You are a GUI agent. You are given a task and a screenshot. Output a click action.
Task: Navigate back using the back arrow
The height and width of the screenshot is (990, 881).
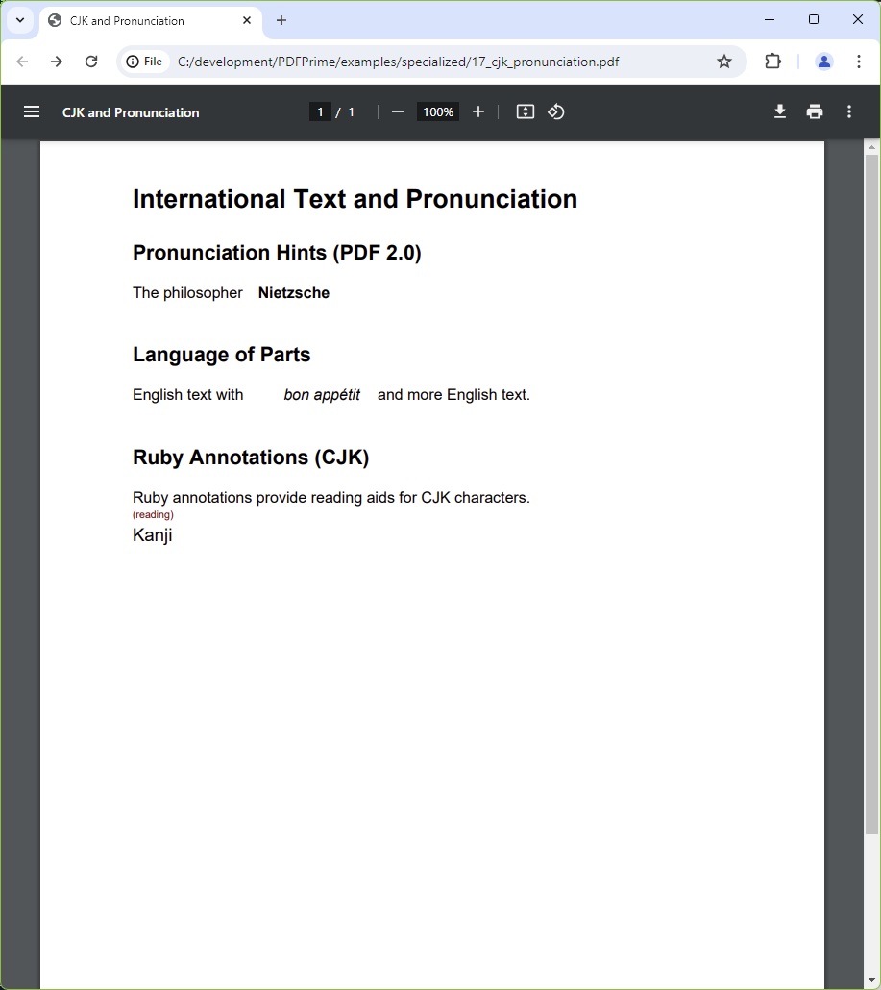(x=22, y=61)
